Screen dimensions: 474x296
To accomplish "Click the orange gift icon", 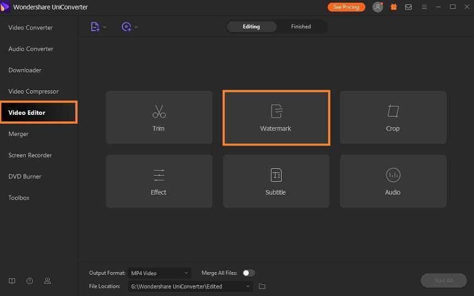I will point(394,7).
